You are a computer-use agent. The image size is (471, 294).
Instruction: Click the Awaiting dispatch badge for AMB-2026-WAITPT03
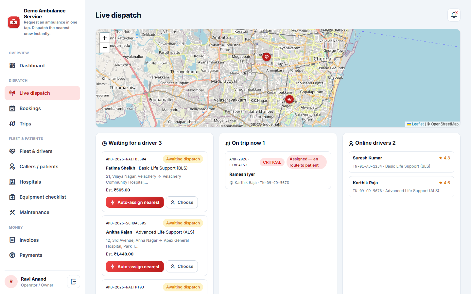pyautogui.click(x=183, y=287)
